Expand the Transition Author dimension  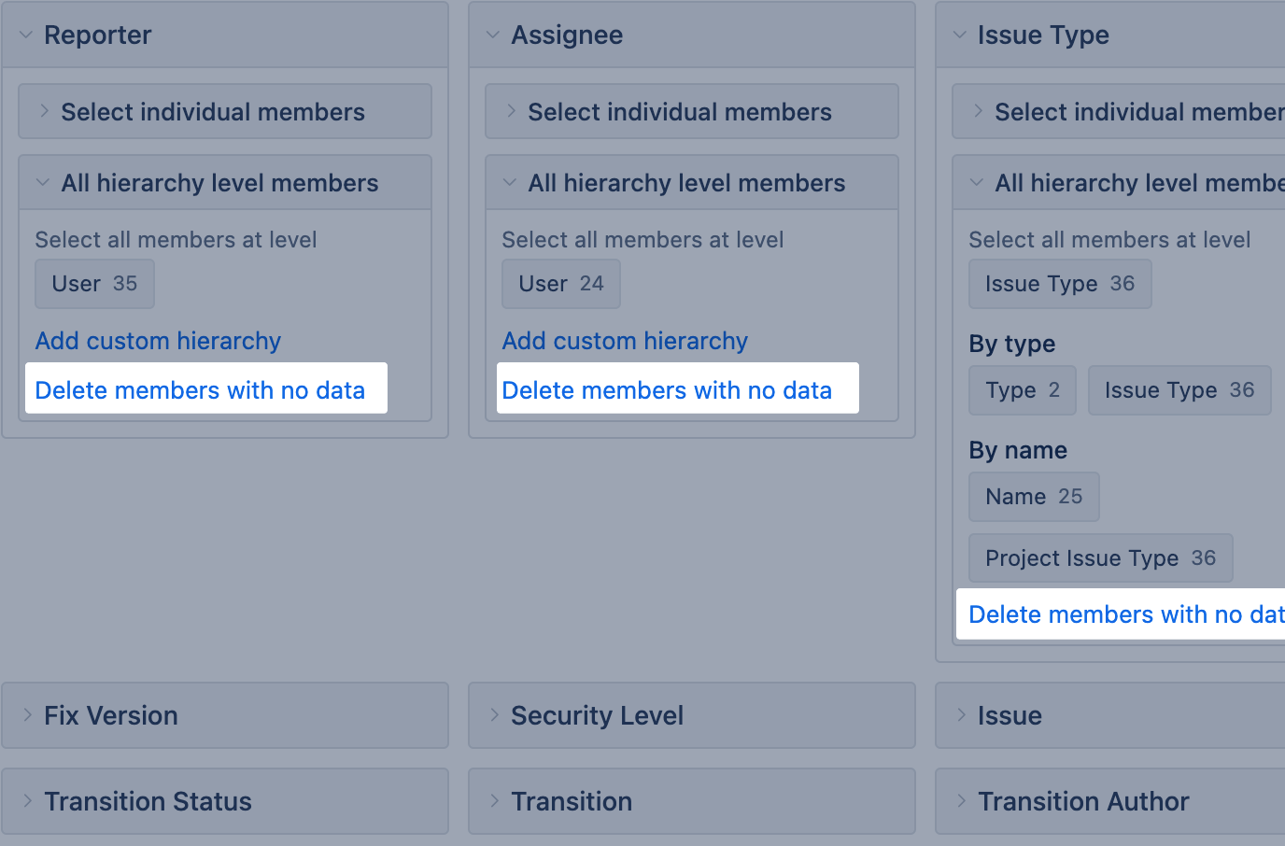[1082, 801]
